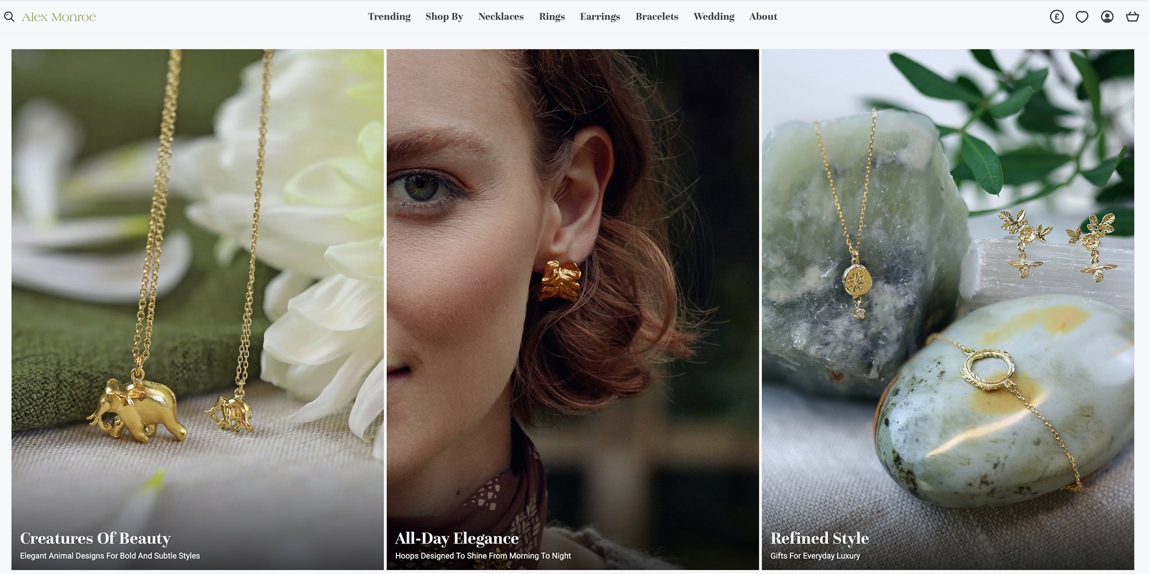Screen dimensions: 1149x574
Task: Open the wishlist heart icon
Action: click(x=1082, y=17)
